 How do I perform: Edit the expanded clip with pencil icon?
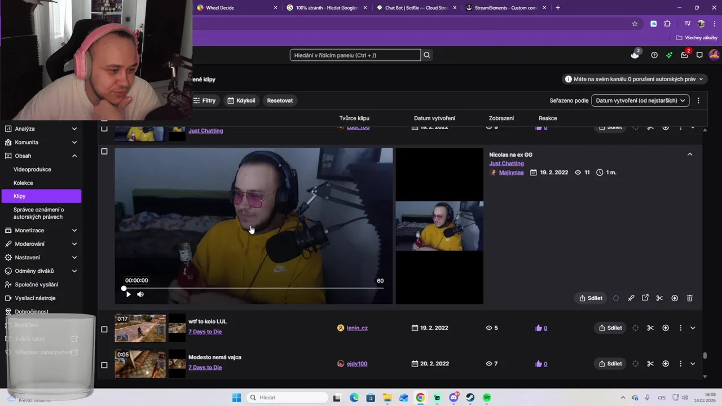(631, 298)
